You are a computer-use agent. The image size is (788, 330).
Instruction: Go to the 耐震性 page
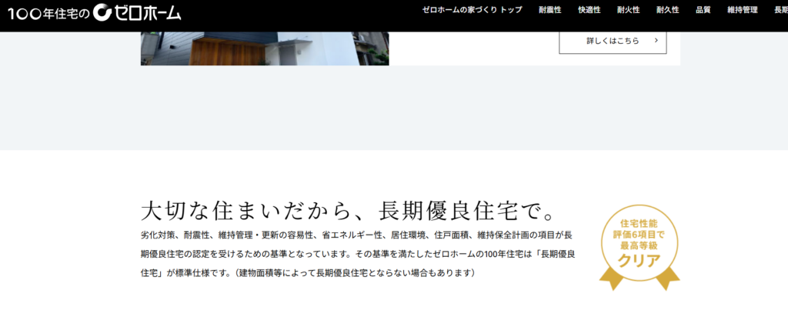(549, 10)
